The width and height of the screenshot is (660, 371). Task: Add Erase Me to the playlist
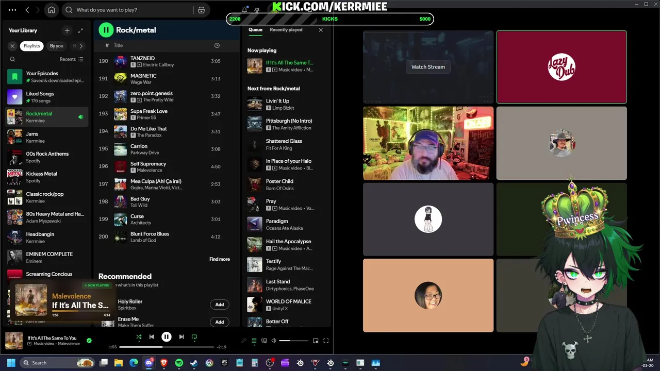pyautogui.click(x=220, y=322)
